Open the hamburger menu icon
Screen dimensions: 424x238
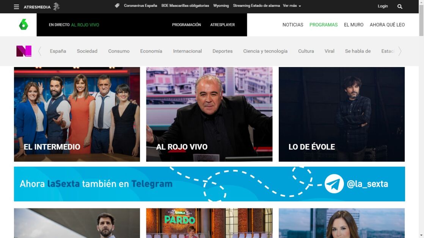coord(16,7)
